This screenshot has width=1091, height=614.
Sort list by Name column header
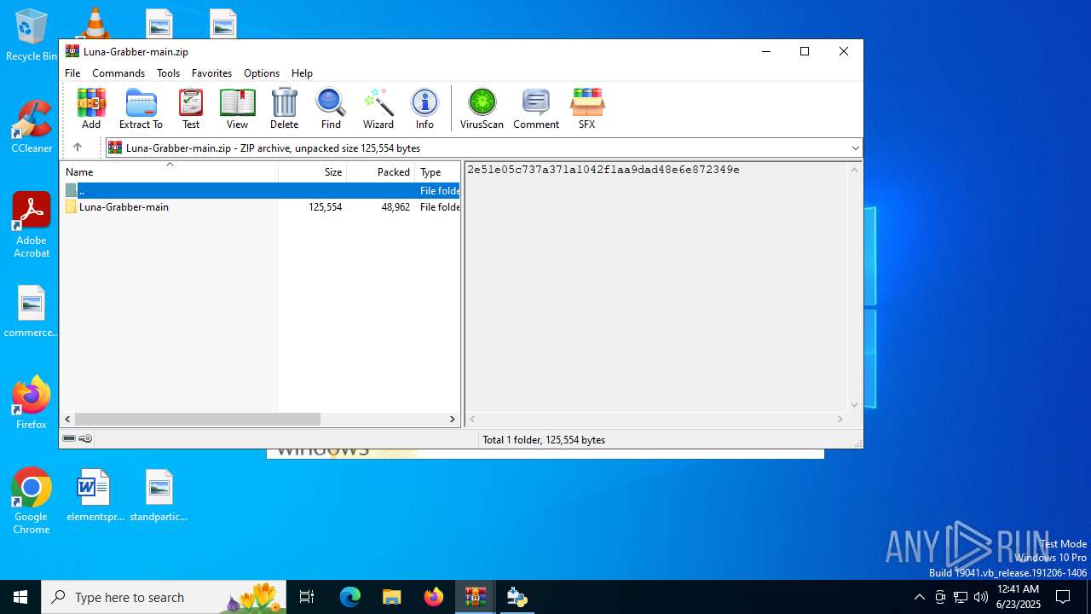[x=169, y=171]
